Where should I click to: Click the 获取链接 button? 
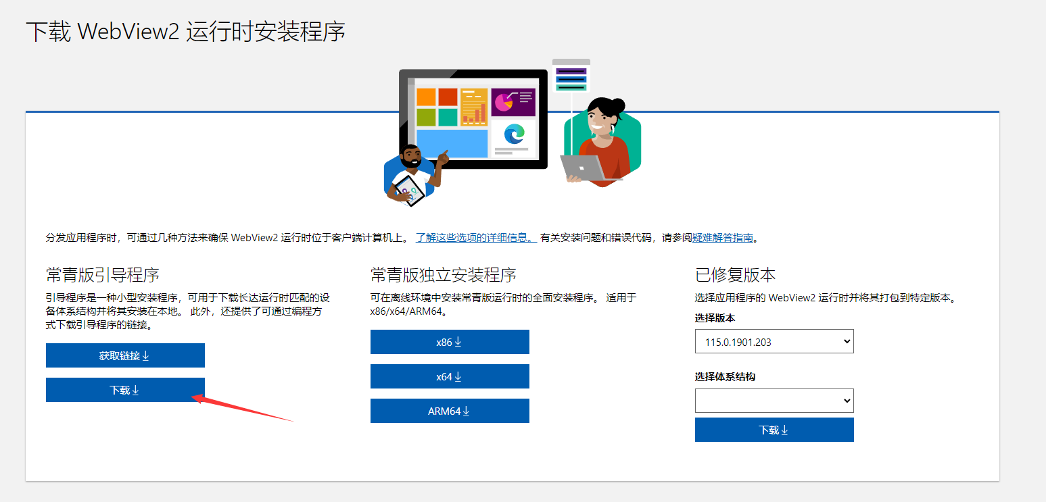pos(125,355)
